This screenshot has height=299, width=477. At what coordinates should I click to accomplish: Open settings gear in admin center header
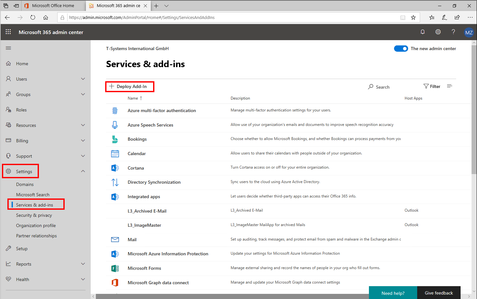click(x=438, y=32)
